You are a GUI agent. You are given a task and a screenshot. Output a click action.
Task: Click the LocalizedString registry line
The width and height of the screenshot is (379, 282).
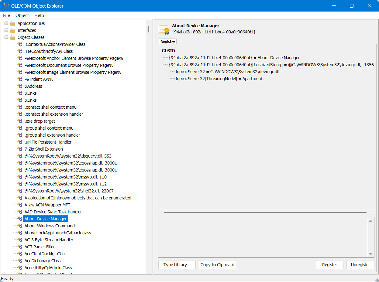[271, 65]
